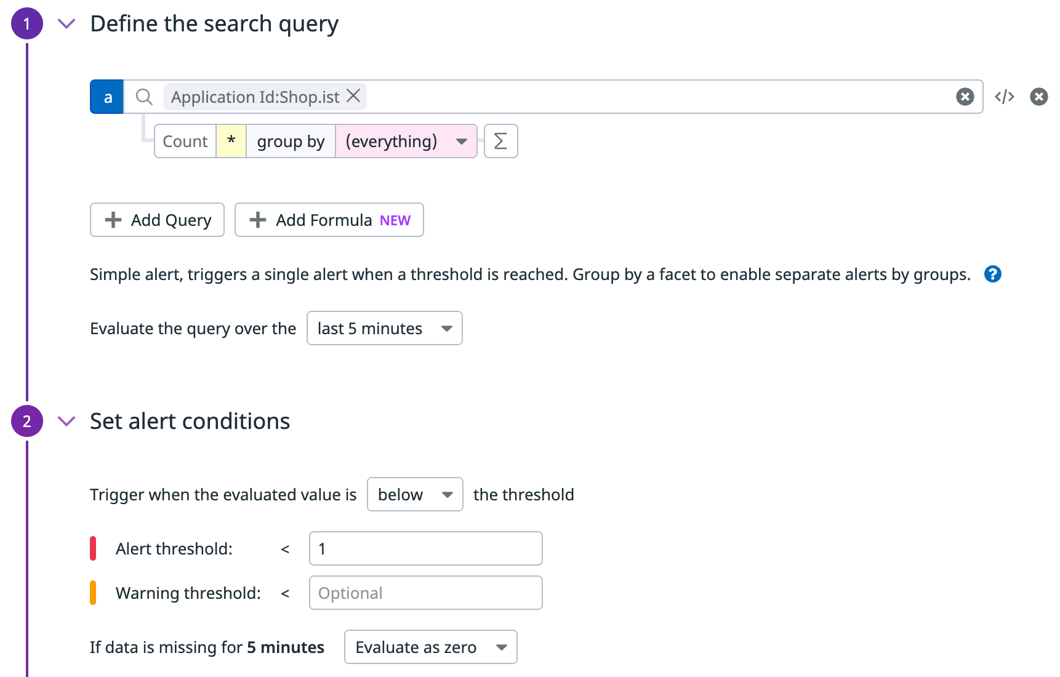Screen dimensions: 1060x677
Task: Click the Count measure selector
Action: click(x=185, y=142)
